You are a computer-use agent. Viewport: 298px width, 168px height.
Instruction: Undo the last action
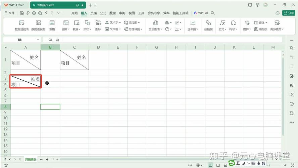tap(46, 13)
